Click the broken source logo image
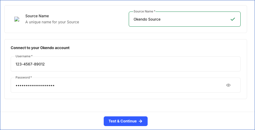Screen dimensions: 255x130 [17, 19]
